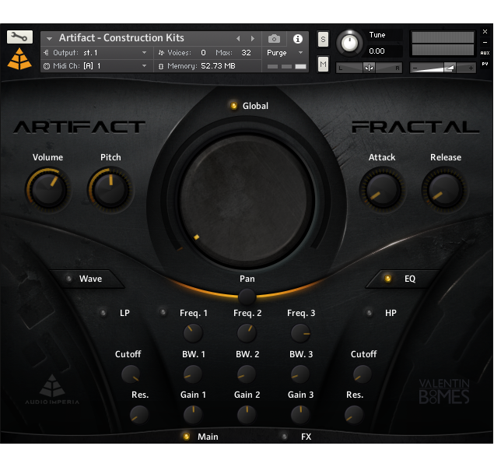Image resolution: width=494 pixels, height=467 pixels.
Task: Click the BW. 1 knob
Action: pos(193,374)
